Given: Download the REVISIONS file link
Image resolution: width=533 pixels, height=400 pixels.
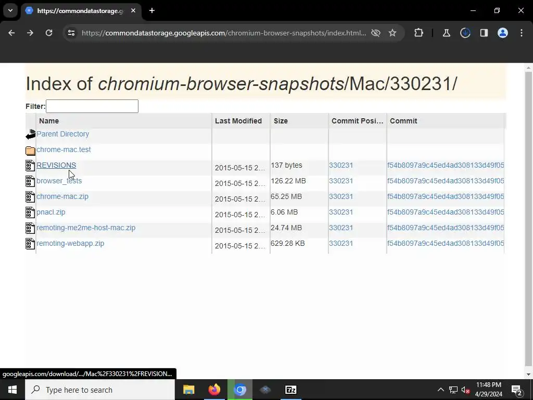Looking at the screenshot, I should [56, 165].
